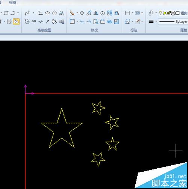The width and height of the screenshot is (188, 189).
Task: Open the current layer combo box
Action: point(173,13)
